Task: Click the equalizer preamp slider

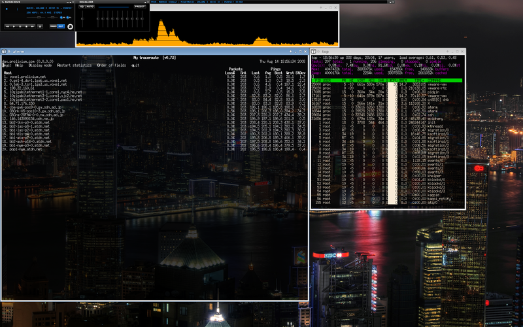Action: [82, 19]
